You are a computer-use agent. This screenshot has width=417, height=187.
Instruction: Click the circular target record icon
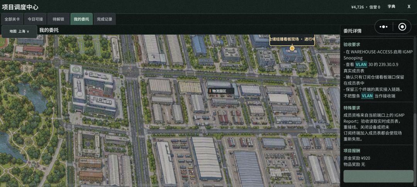click(402, 27)
